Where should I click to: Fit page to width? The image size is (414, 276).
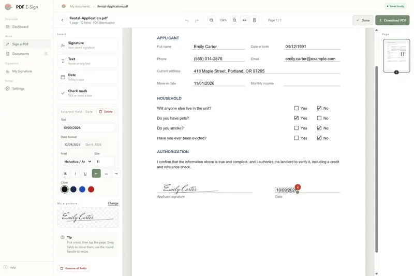pyautogui.click(x=244, y=20)
